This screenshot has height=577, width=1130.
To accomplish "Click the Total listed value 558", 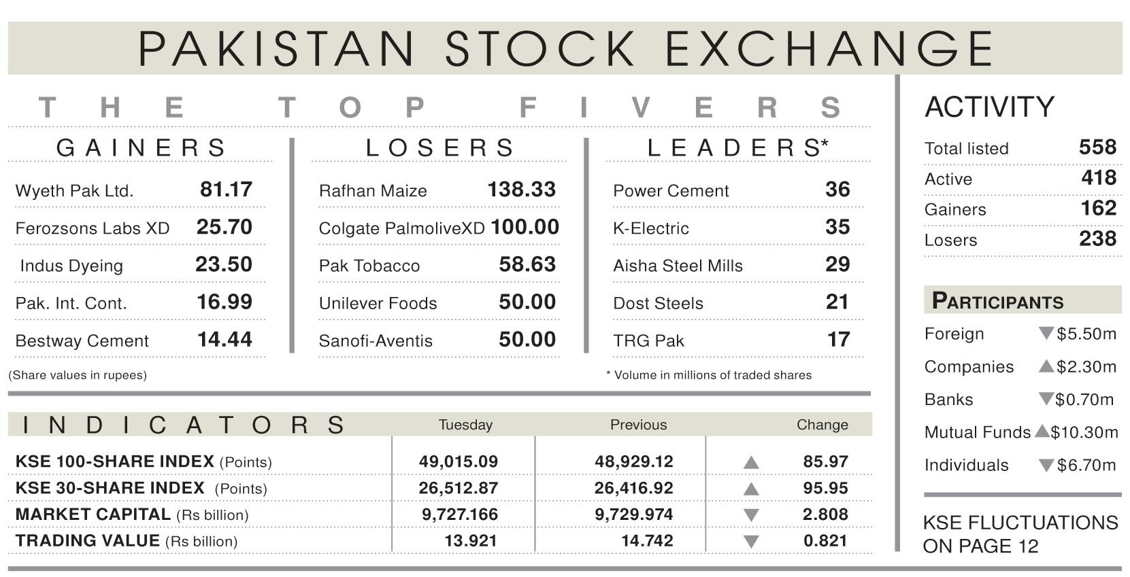I will [x=1097, y=147].
